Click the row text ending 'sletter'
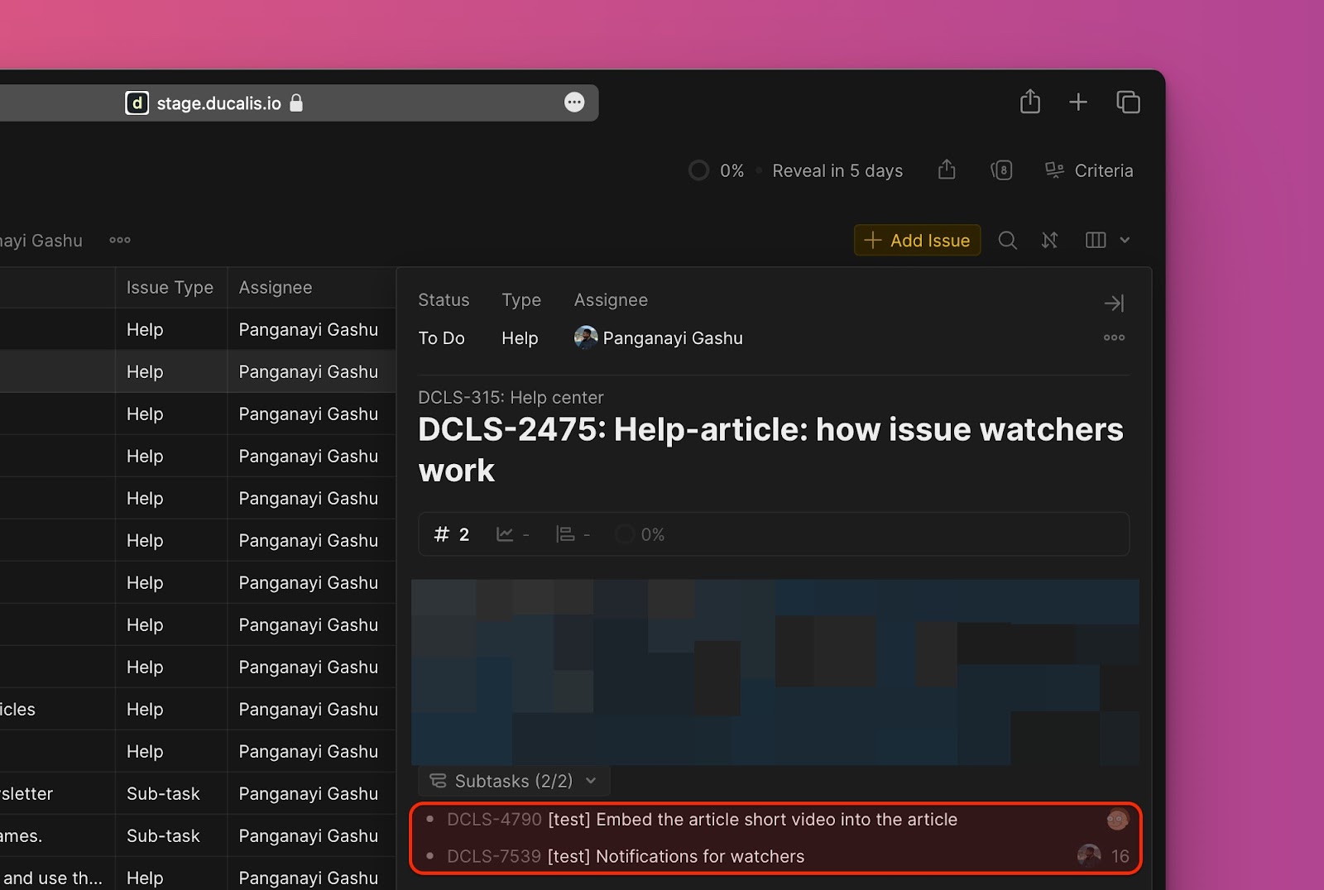 tap(26, 793)
